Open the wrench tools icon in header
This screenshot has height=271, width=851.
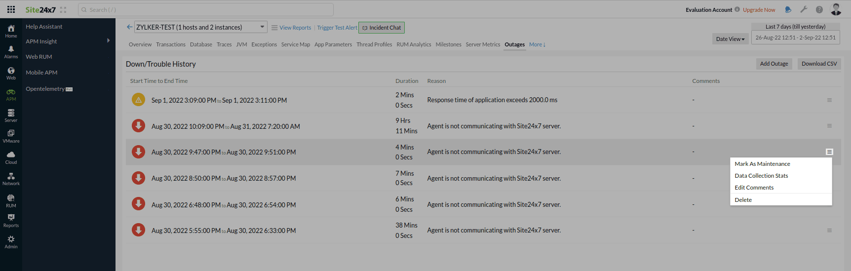pyautogui.click(x=804, y=9)
